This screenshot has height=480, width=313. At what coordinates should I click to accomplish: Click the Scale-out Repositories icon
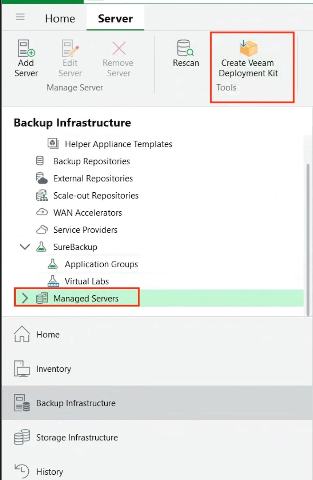41,196
